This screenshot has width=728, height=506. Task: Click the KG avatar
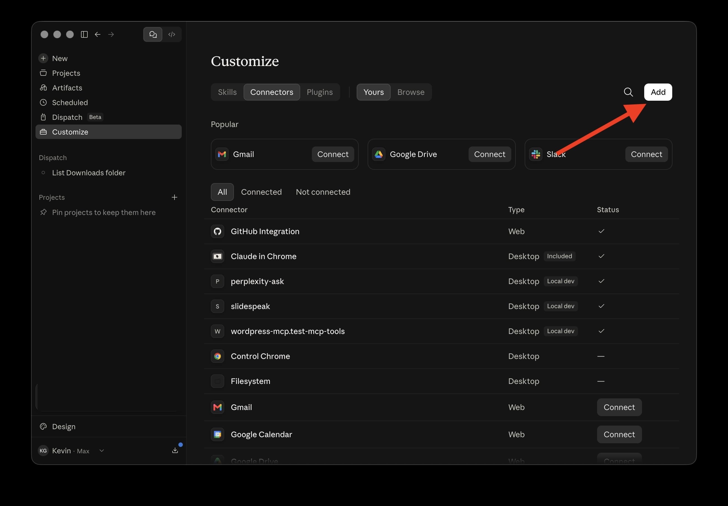pyautogui.click(x=43, y=451)
